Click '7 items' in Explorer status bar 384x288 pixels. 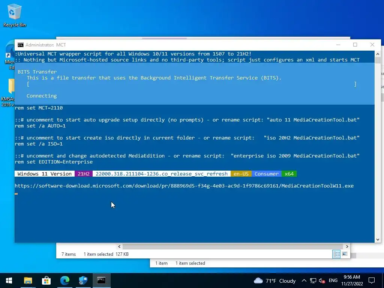(69, 254)
